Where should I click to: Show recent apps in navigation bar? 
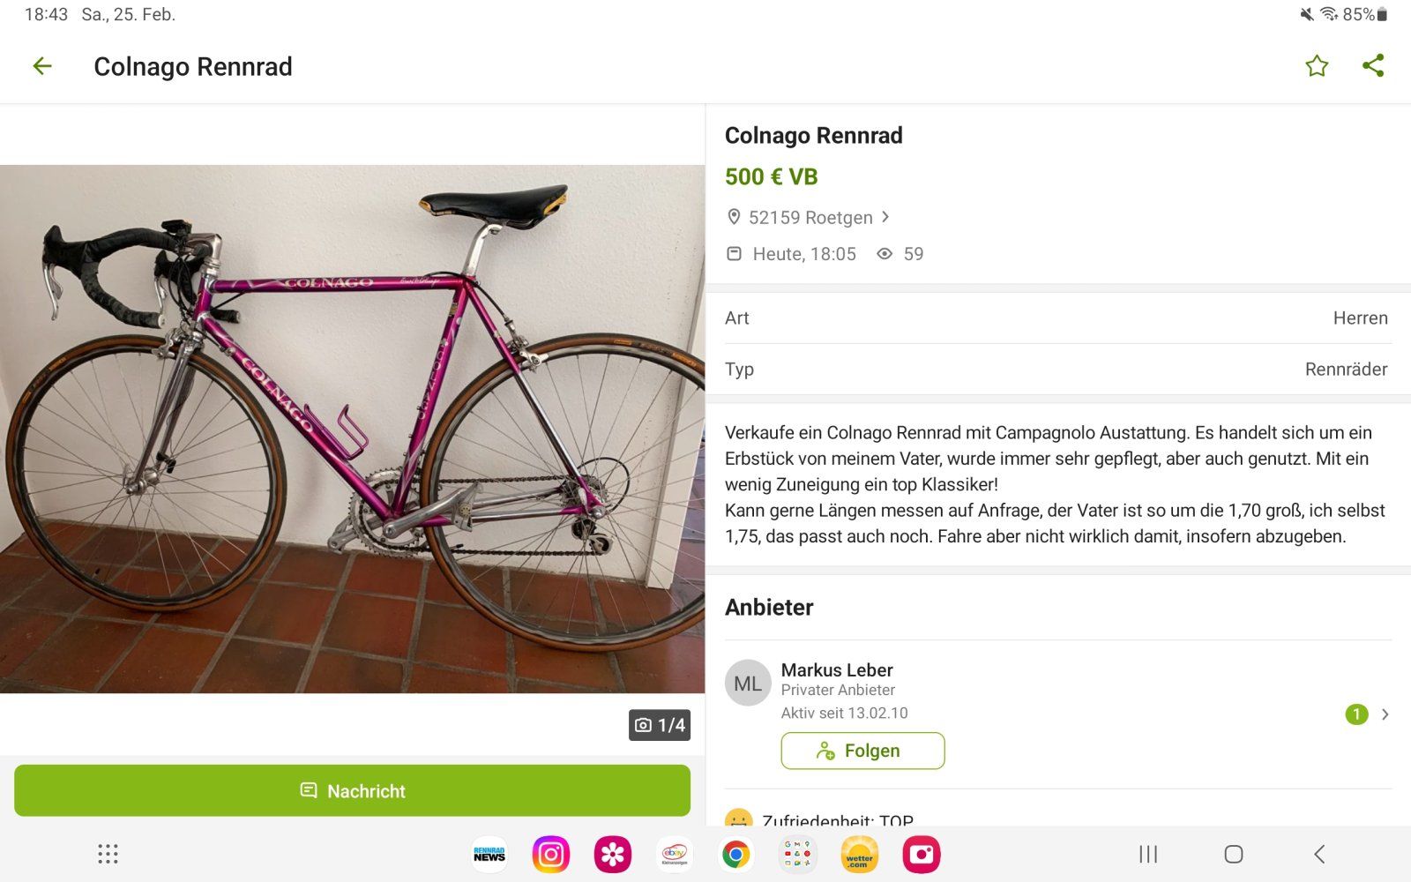tap(1148, 854)
